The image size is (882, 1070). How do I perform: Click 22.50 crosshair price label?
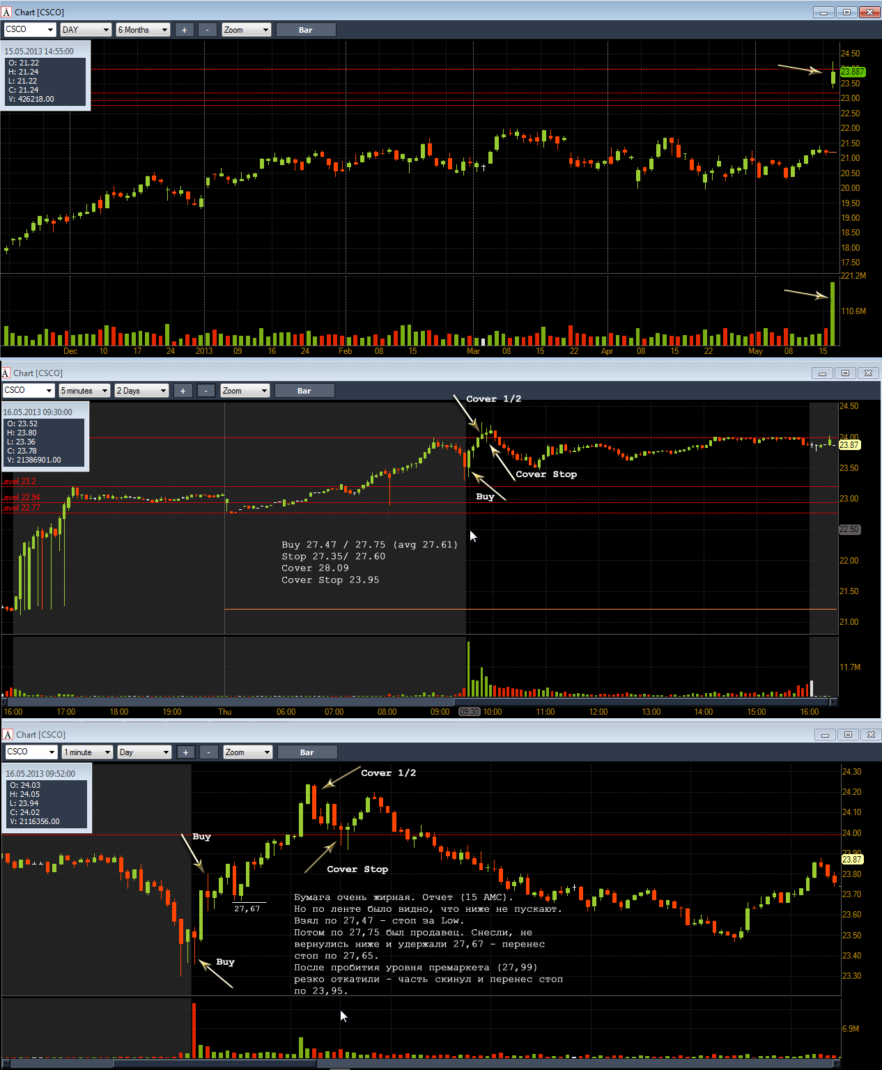(x=849, y=529)
